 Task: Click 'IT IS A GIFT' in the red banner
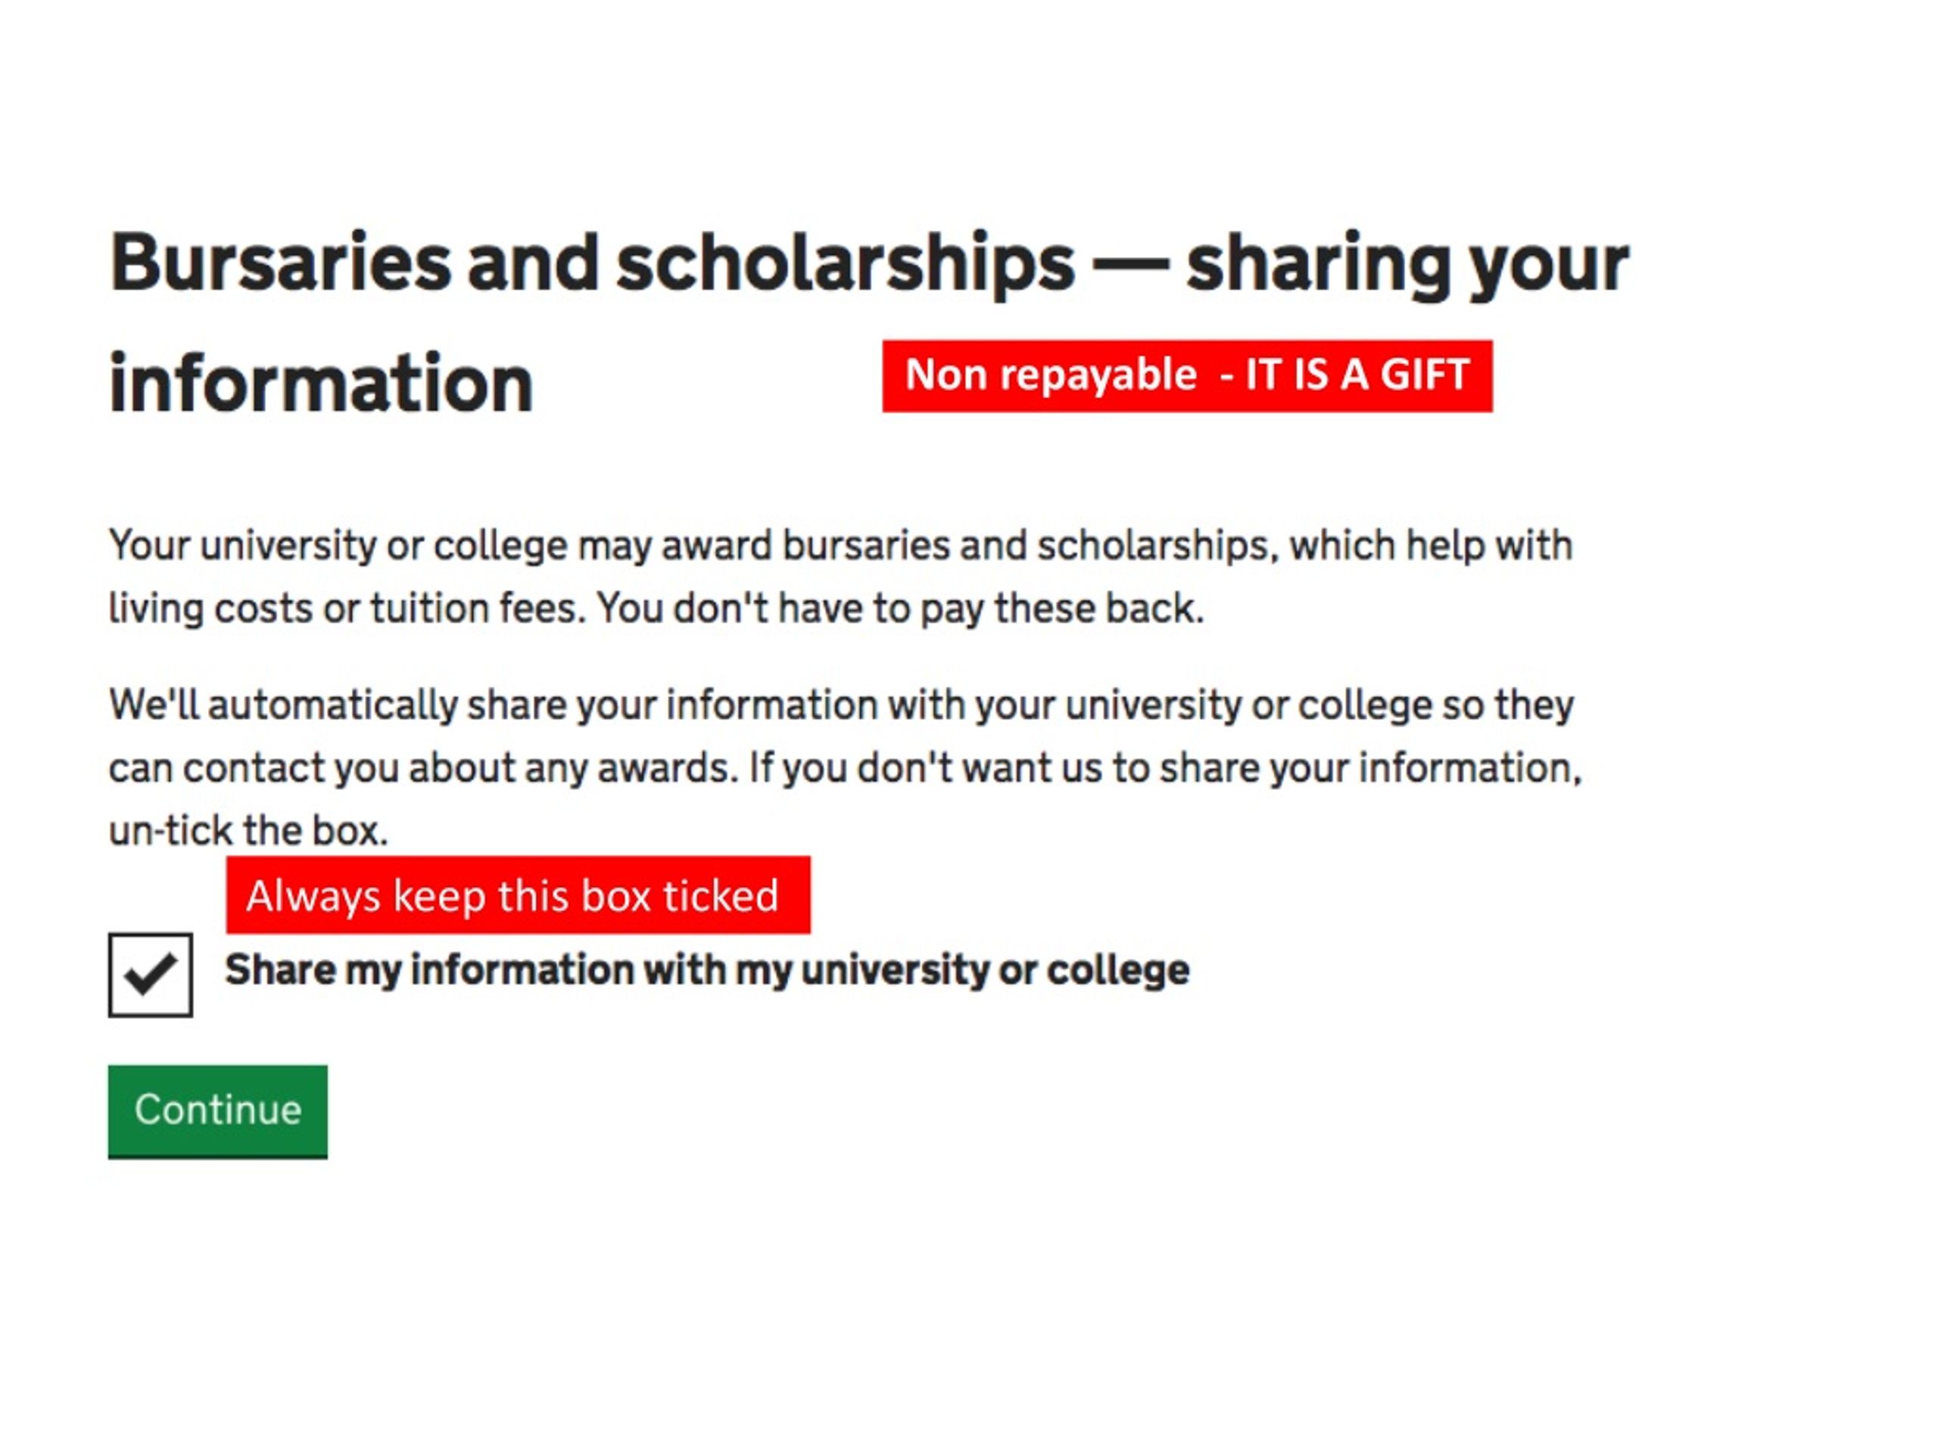1357,375
